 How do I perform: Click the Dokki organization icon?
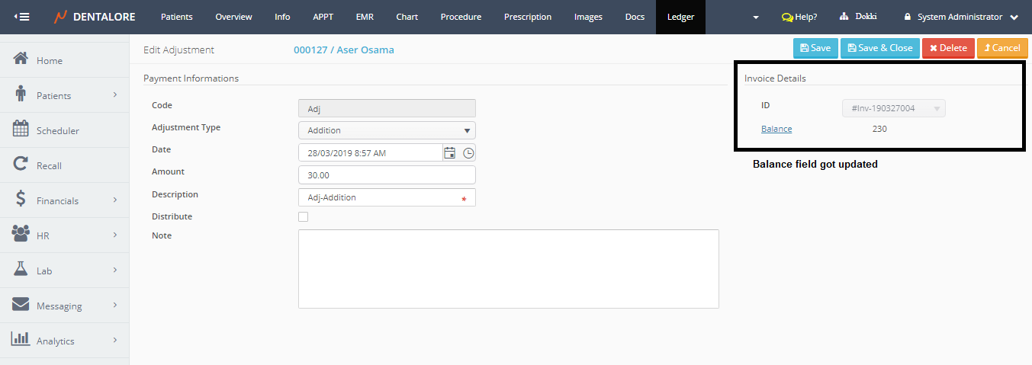click(844, 17)
